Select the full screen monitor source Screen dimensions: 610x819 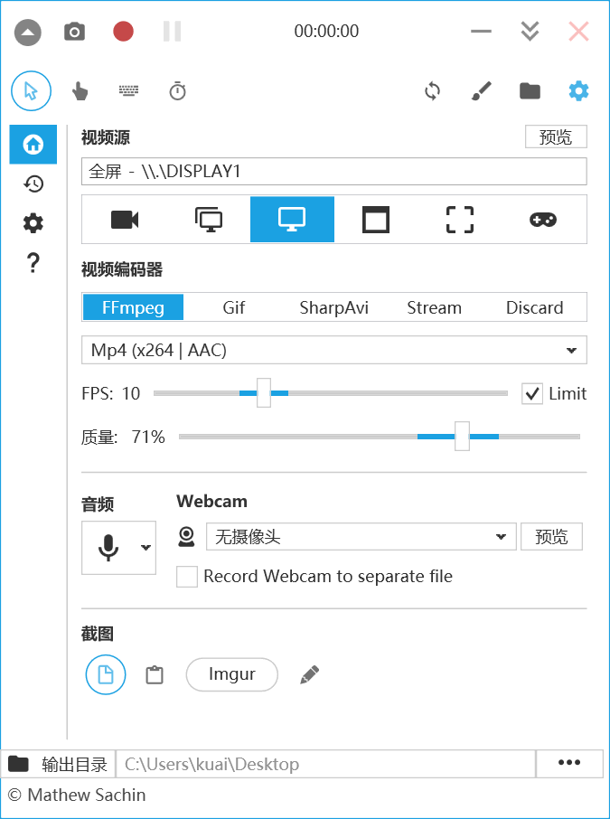pyautogui.click(x=293, y=220)
